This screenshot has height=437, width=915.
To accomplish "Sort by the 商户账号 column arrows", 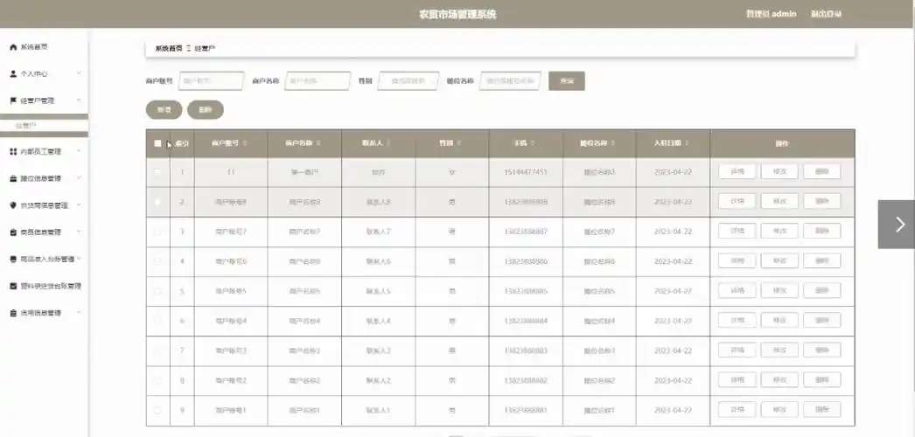I will (245, 143).
